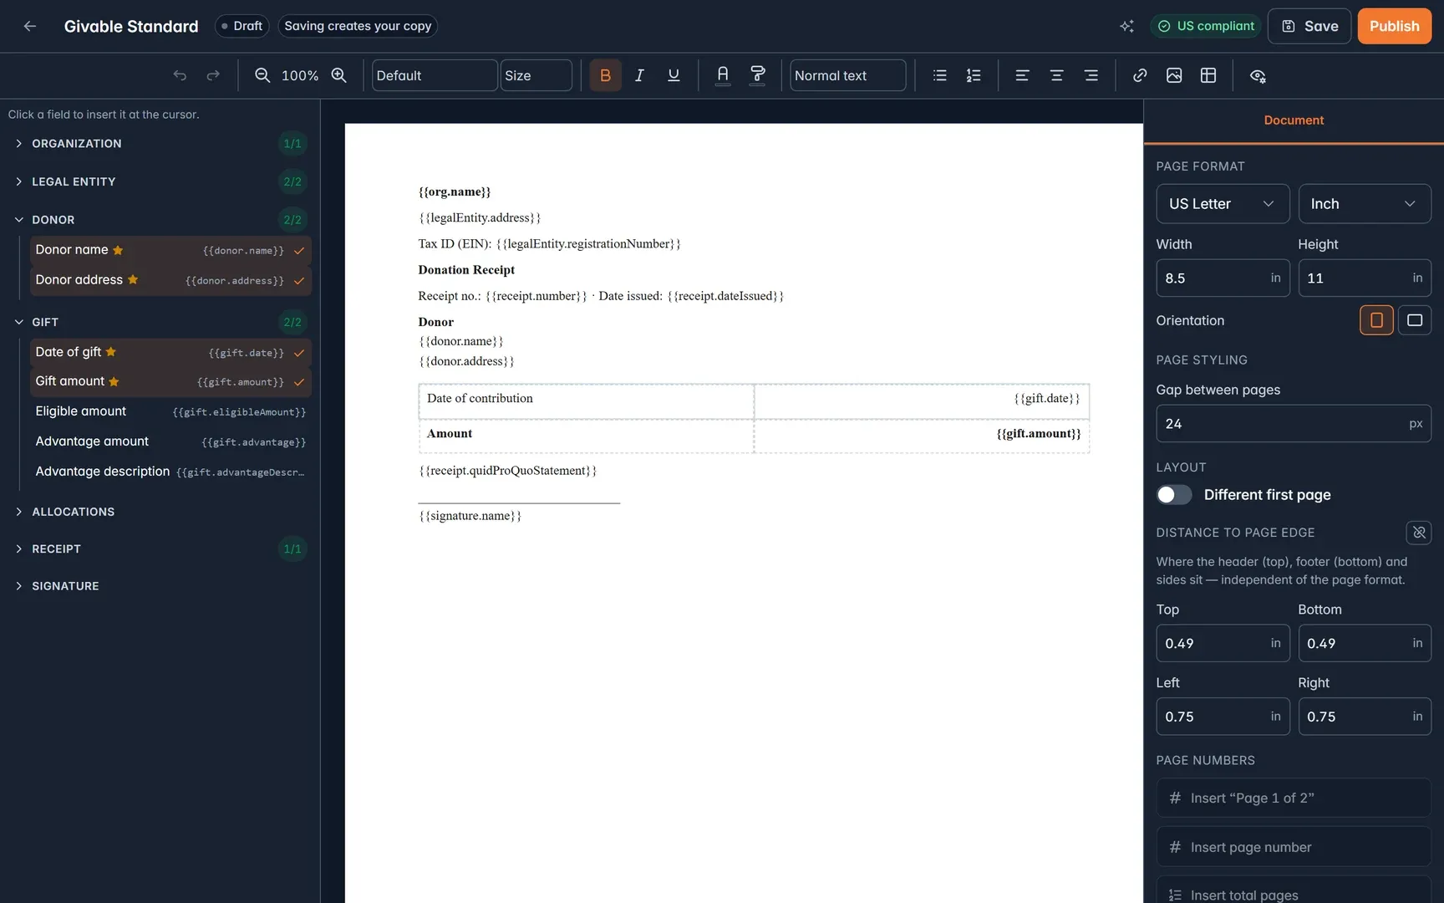Go back using the left arrow icon
1444x903 pixels.
tap(30, 26)
